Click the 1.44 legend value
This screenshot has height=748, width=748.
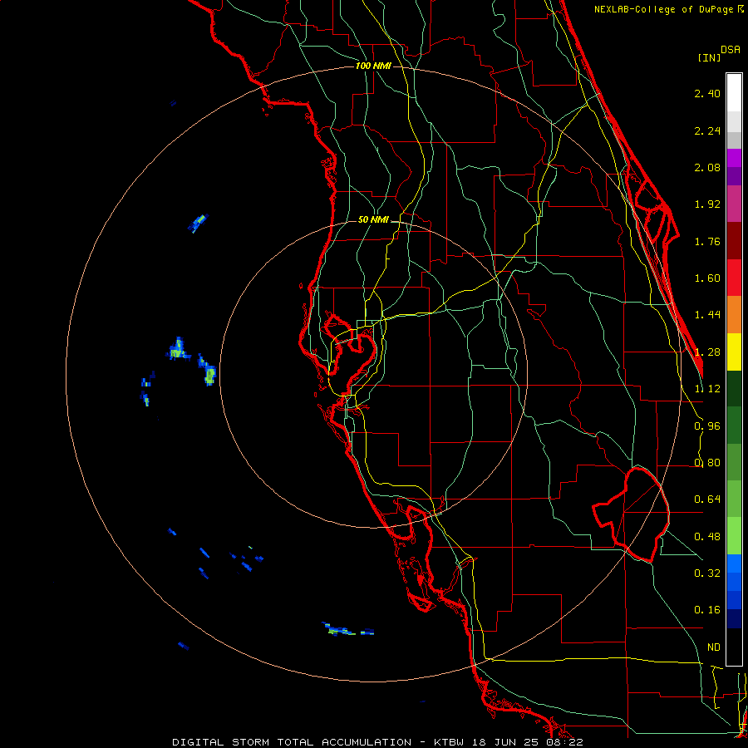click(x=707, y=315)
